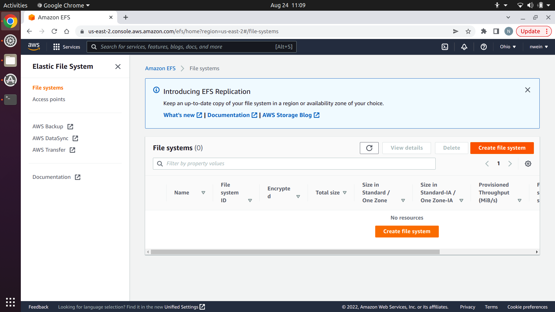Viewport: 555px width, 312px height.
Task: Click the file systems table refresh button
Action: coord(369,148)
